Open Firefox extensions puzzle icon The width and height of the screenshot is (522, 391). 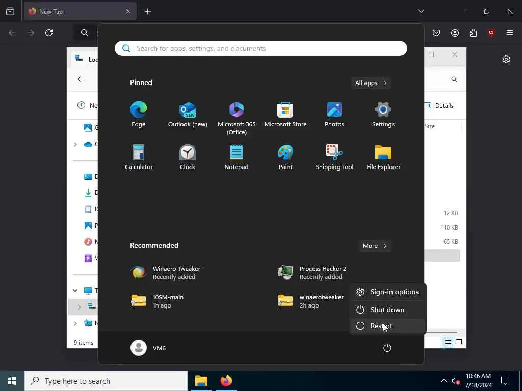(474, 33)
